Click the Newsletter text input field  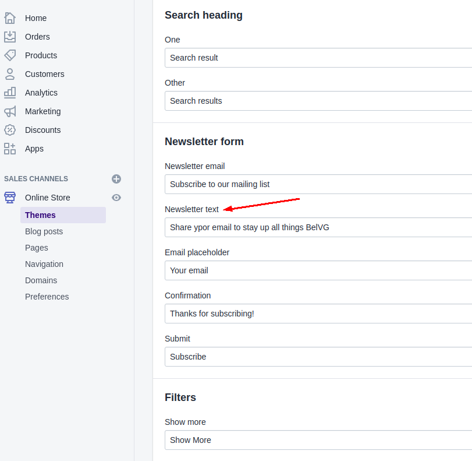318,227
